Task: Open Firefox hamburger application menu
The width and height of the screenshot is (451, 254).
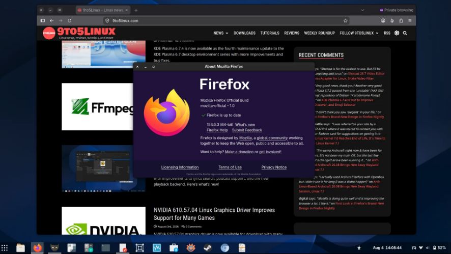Action: (410, 21)
